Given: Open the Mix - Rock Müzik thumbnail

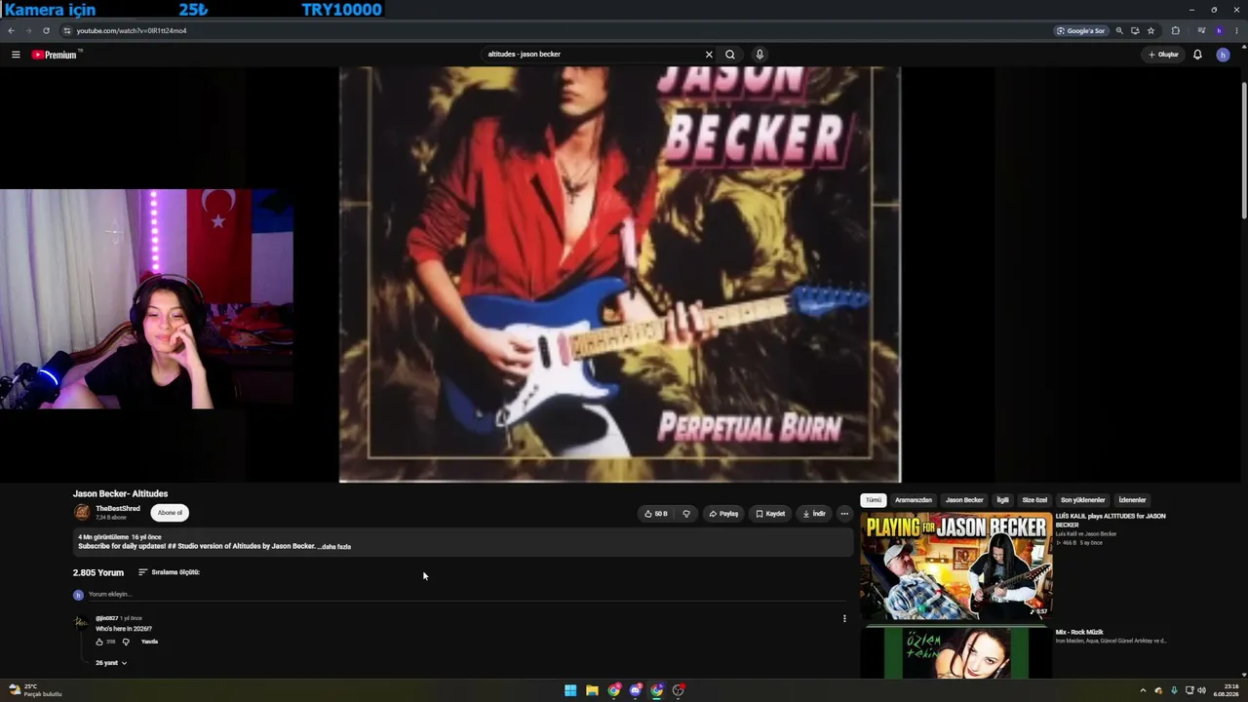Looking at the screenshot, I should coord(956,651).
